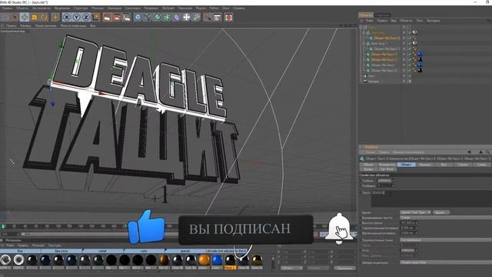Screen dimensions: 492x277
Task: Click the search magnifier in the Attribute Manager
Action: point(487,152)
